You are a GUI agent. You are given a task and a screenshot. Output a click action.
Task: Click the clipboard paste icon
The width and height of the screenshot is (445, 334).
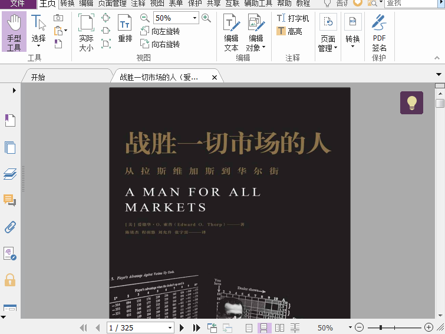pos(58,31)
